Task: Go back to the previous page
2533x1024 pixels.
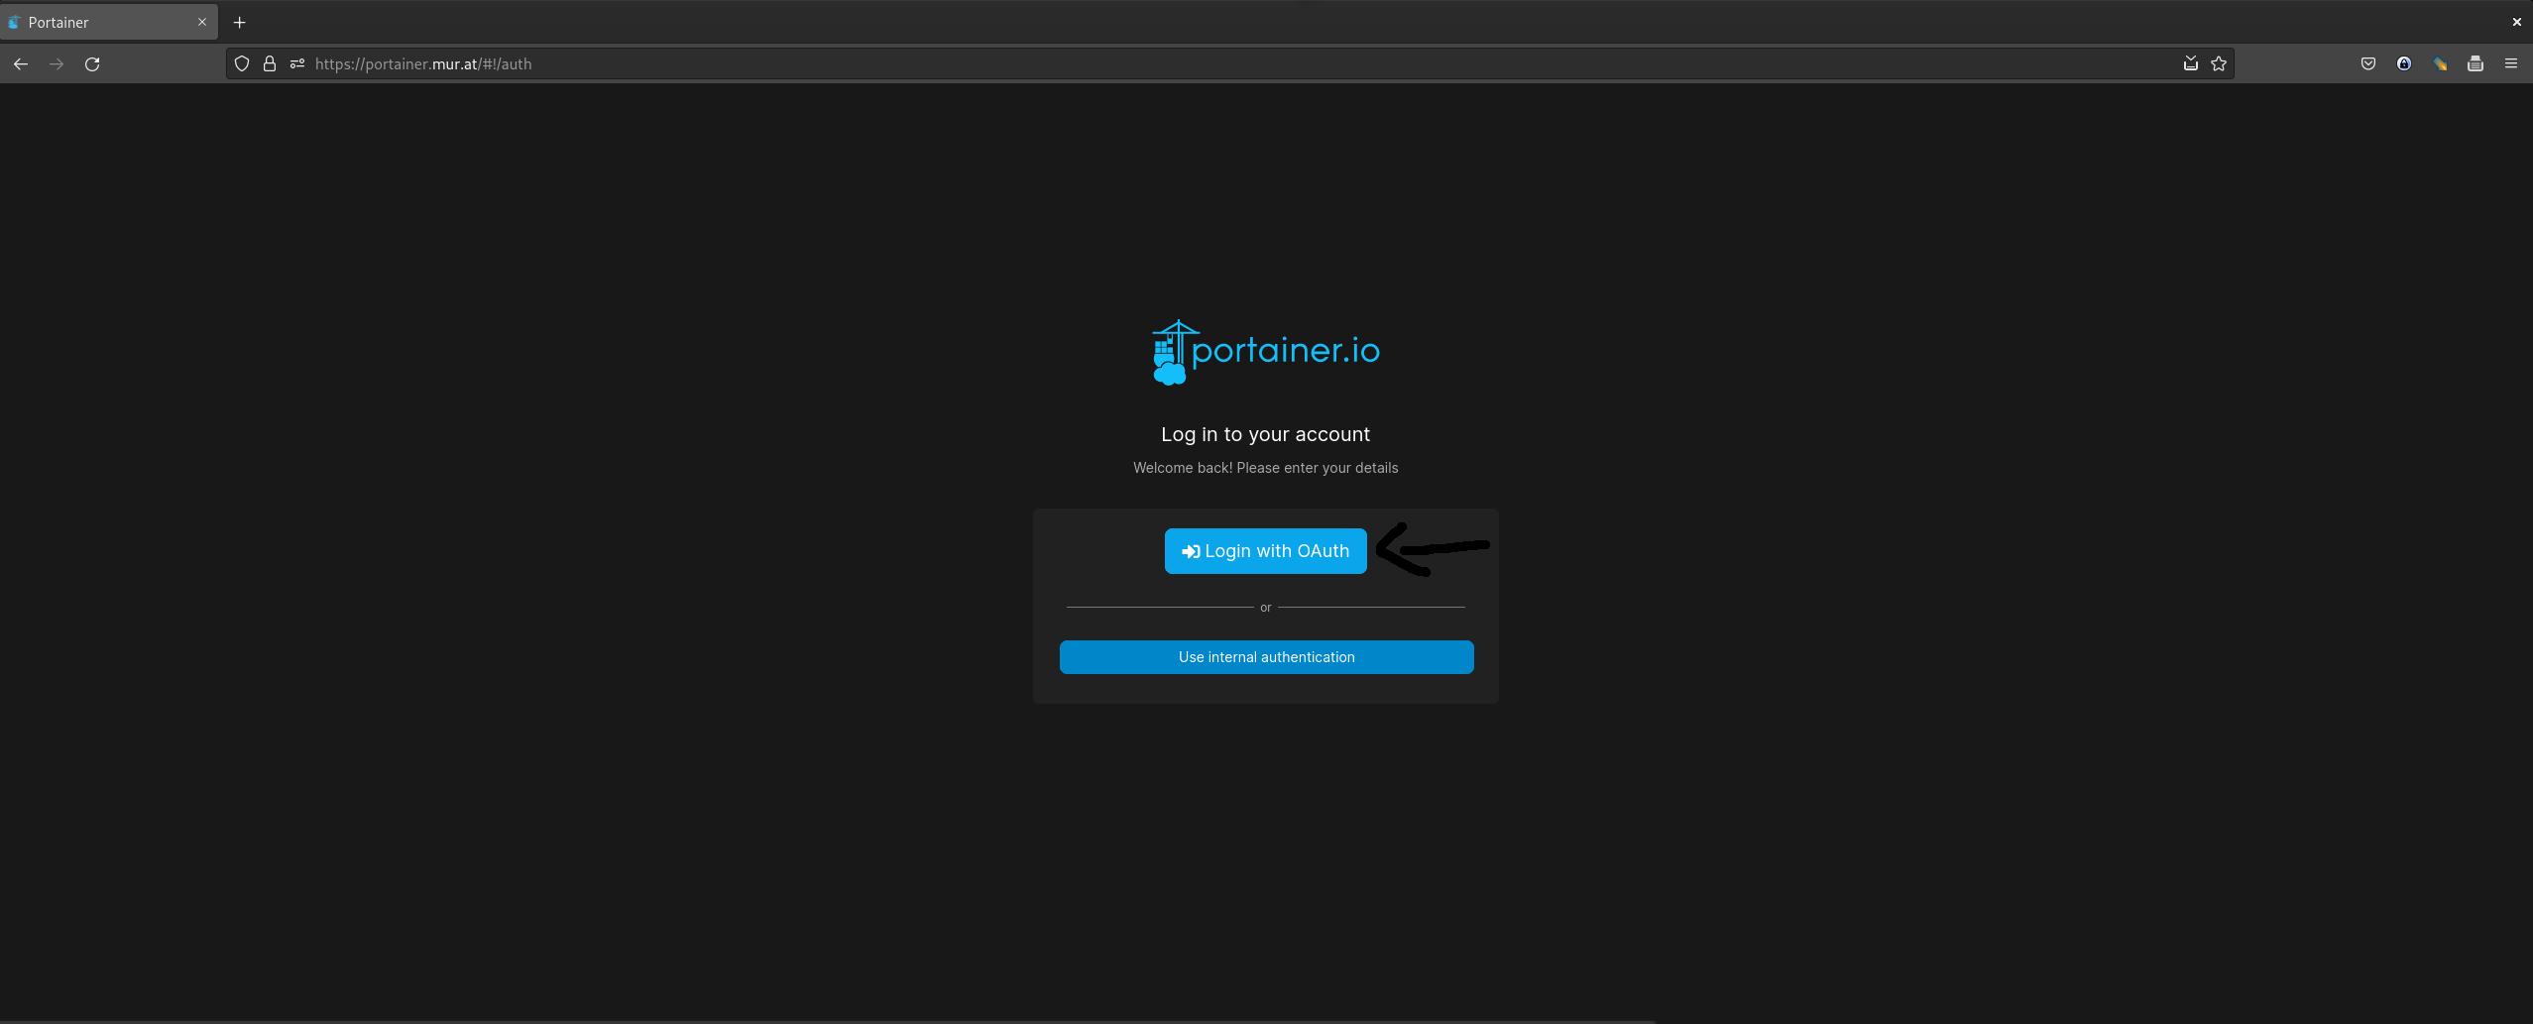Action: tap(21, 64)
